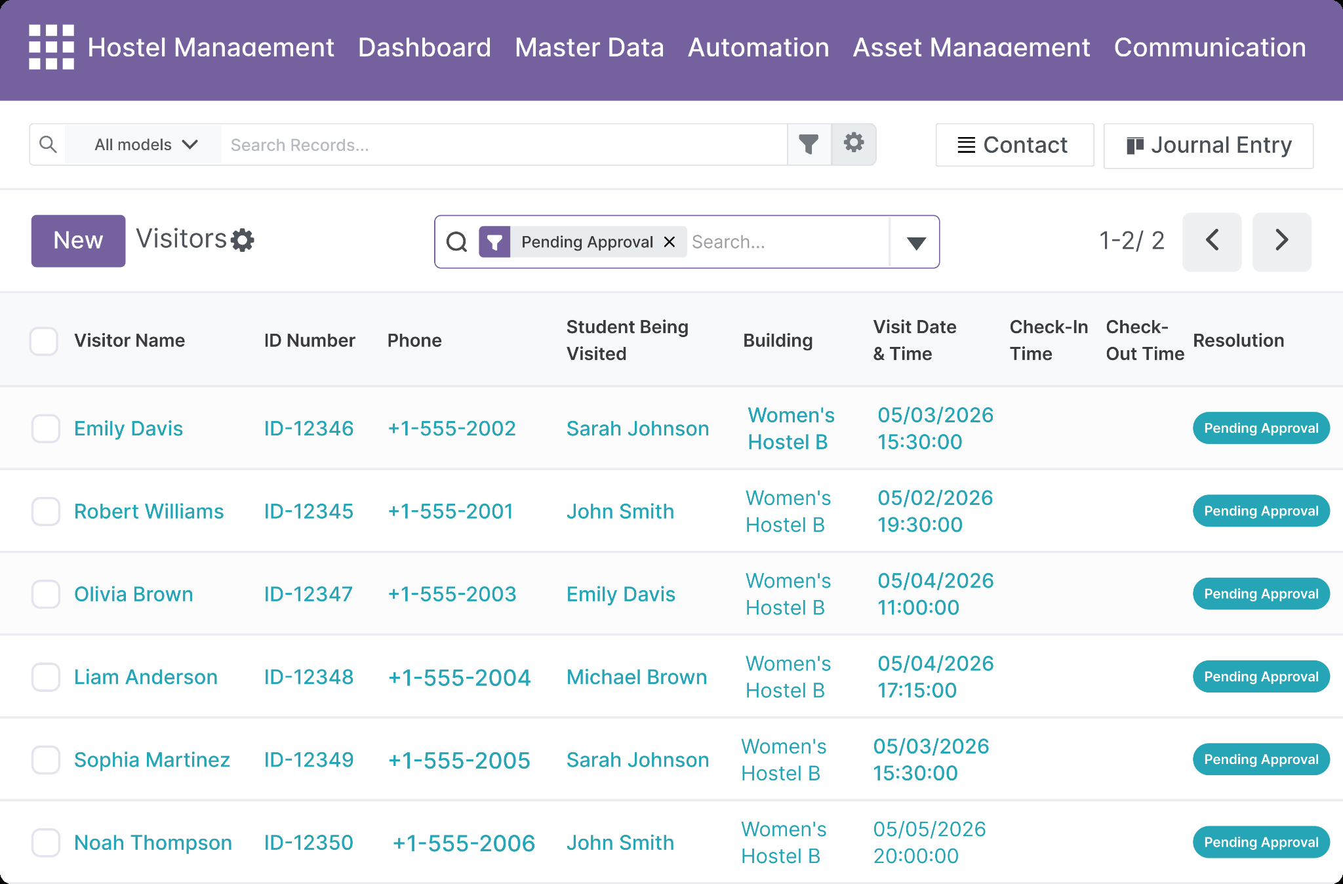The width and height of the screenshot is (1343, 884).
Task: Select the Sophia Martinez row checkbox
Action: tap(46, 759)
